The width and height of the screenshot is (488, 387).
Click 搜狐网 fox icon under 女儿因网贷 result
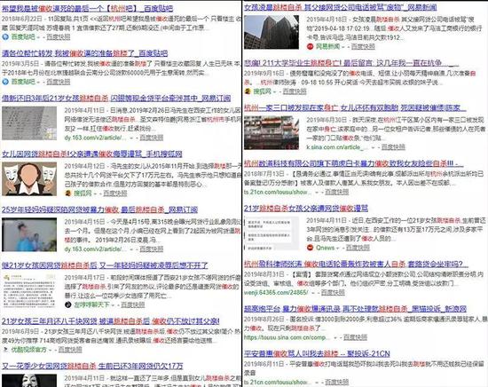pos(68,193)
